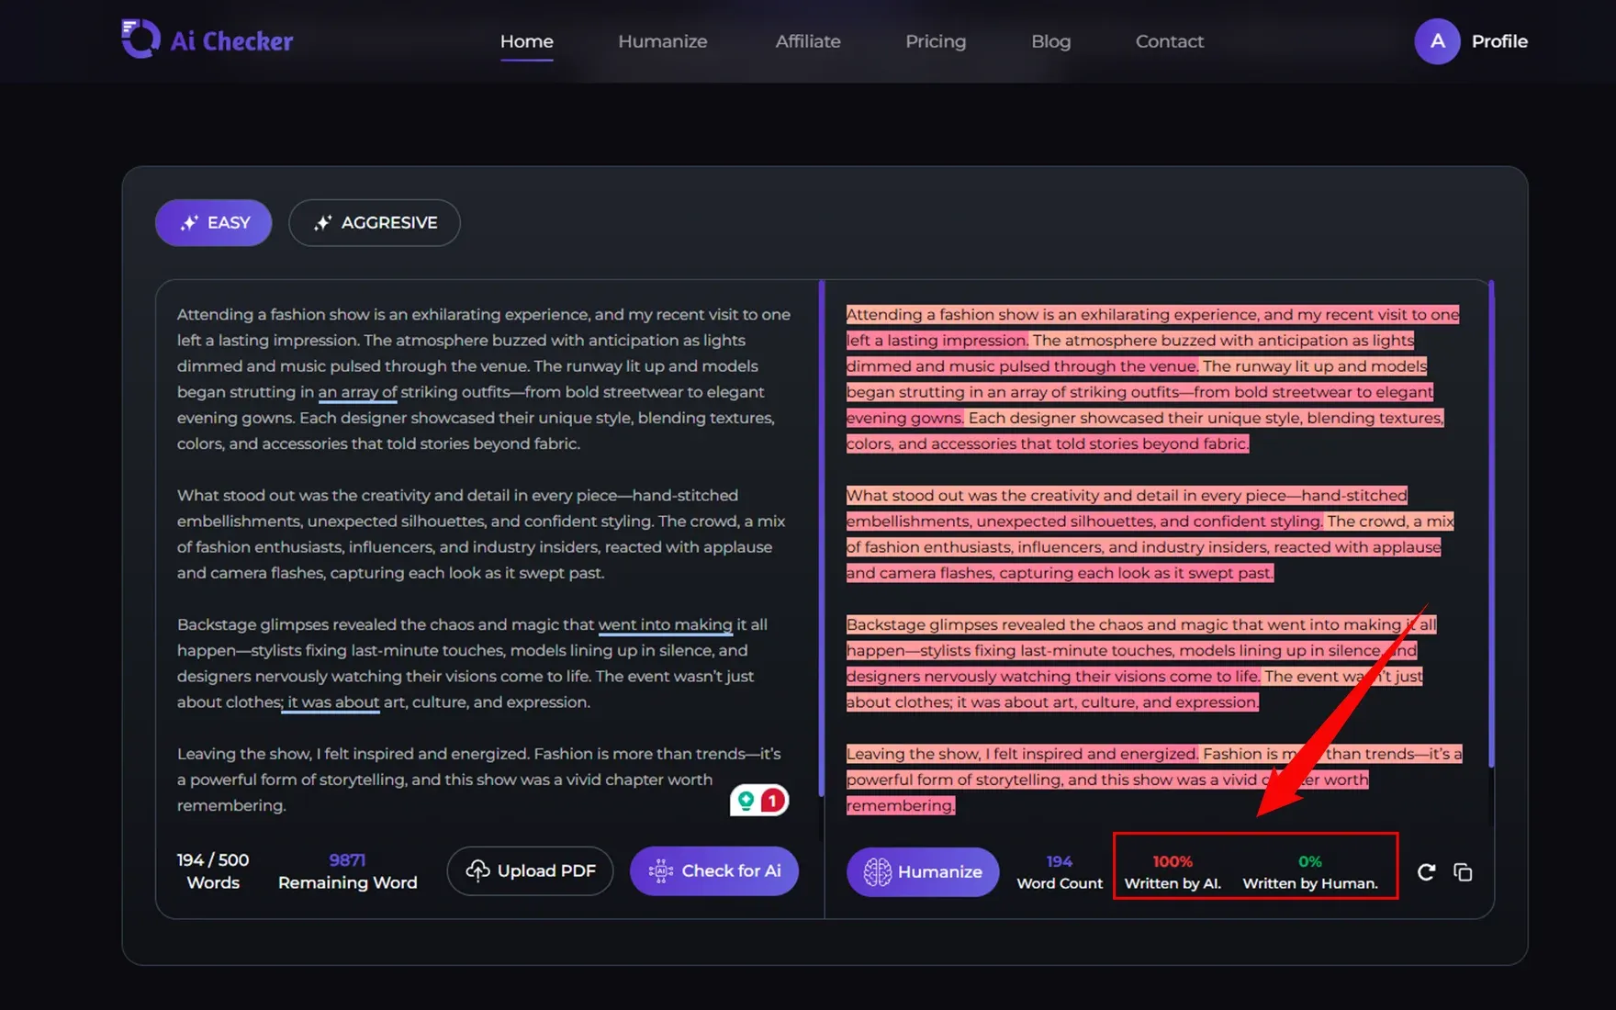Screen dimensions: 1616x1010
Task: Open the Pricing page
Action: (x=936, y=41)
